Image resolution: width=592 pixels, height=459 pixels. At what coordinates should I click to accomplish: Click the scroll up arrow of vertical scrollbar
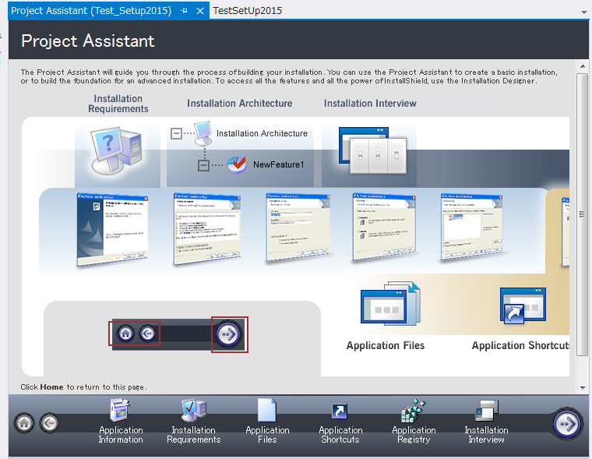click(x=583, y=66)
